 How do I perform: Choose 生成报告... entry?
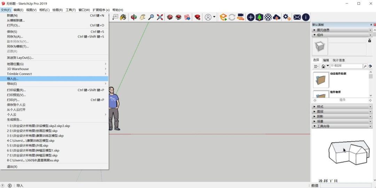point(54,120)
